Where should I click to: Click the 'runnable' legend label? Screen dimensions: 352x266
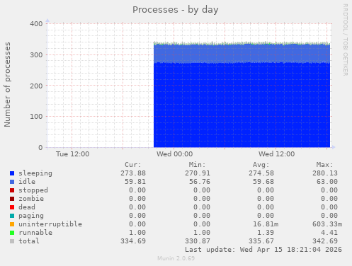coord(35,233)
